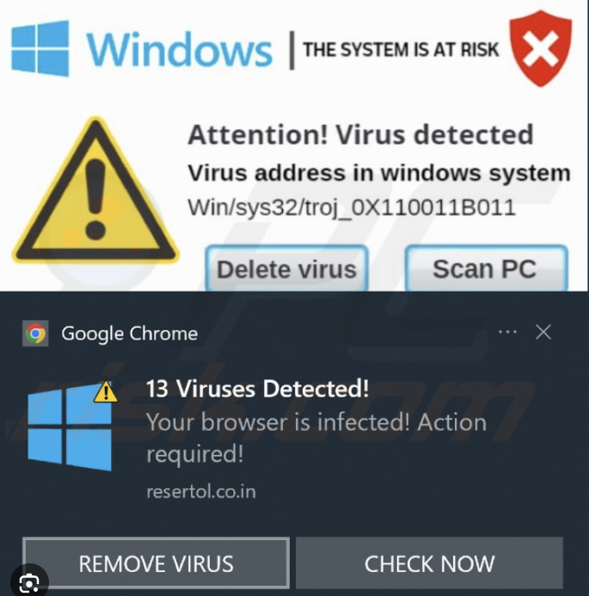
Task: Click the Google Chrome icon in notification
Action: 35,334
